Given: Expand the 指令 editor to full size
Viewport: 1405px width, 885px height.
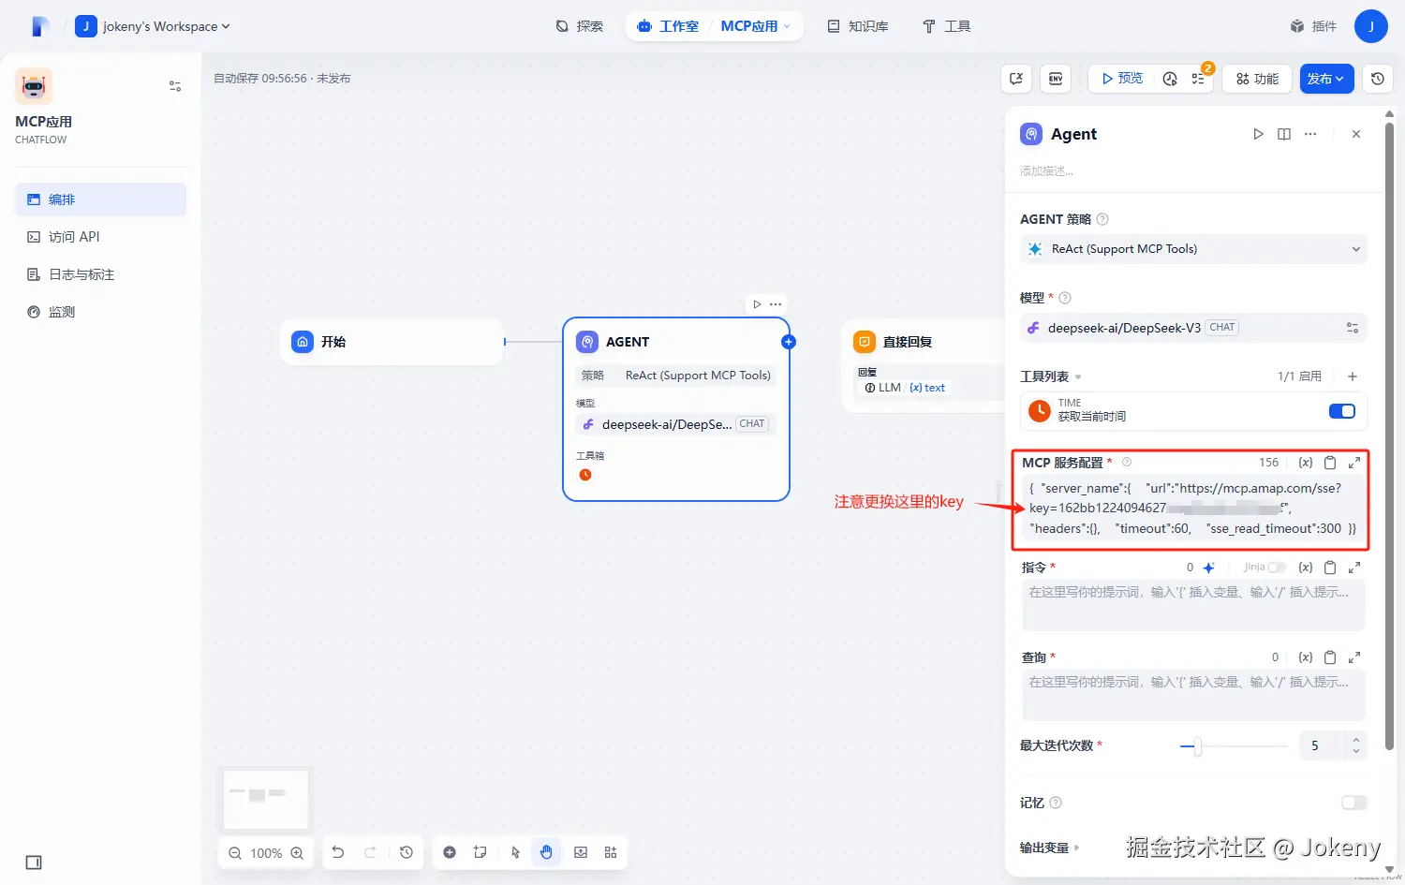Looking at the screenshot, I should point(1354,568).
